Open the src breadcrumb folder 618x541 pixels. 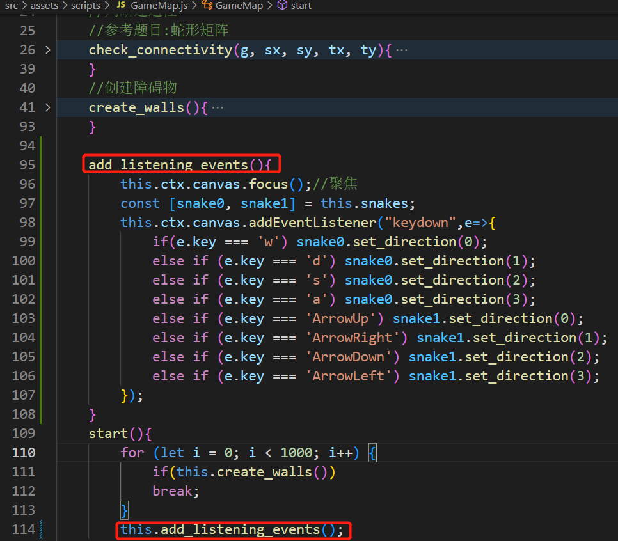tap(11, 6)
